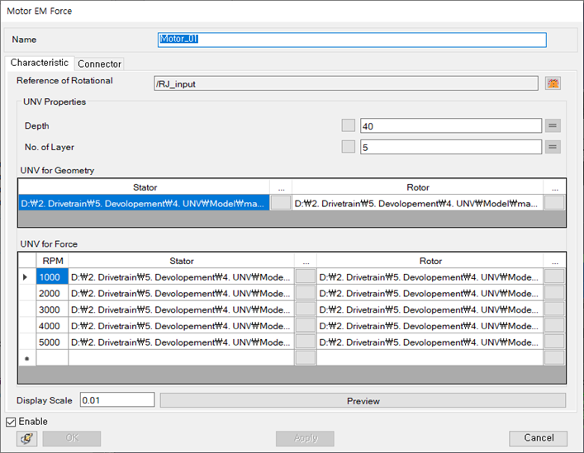The image size is (584, 453).
Task: Click the Stator header in UNV for Force
Action: click(181, 261)
